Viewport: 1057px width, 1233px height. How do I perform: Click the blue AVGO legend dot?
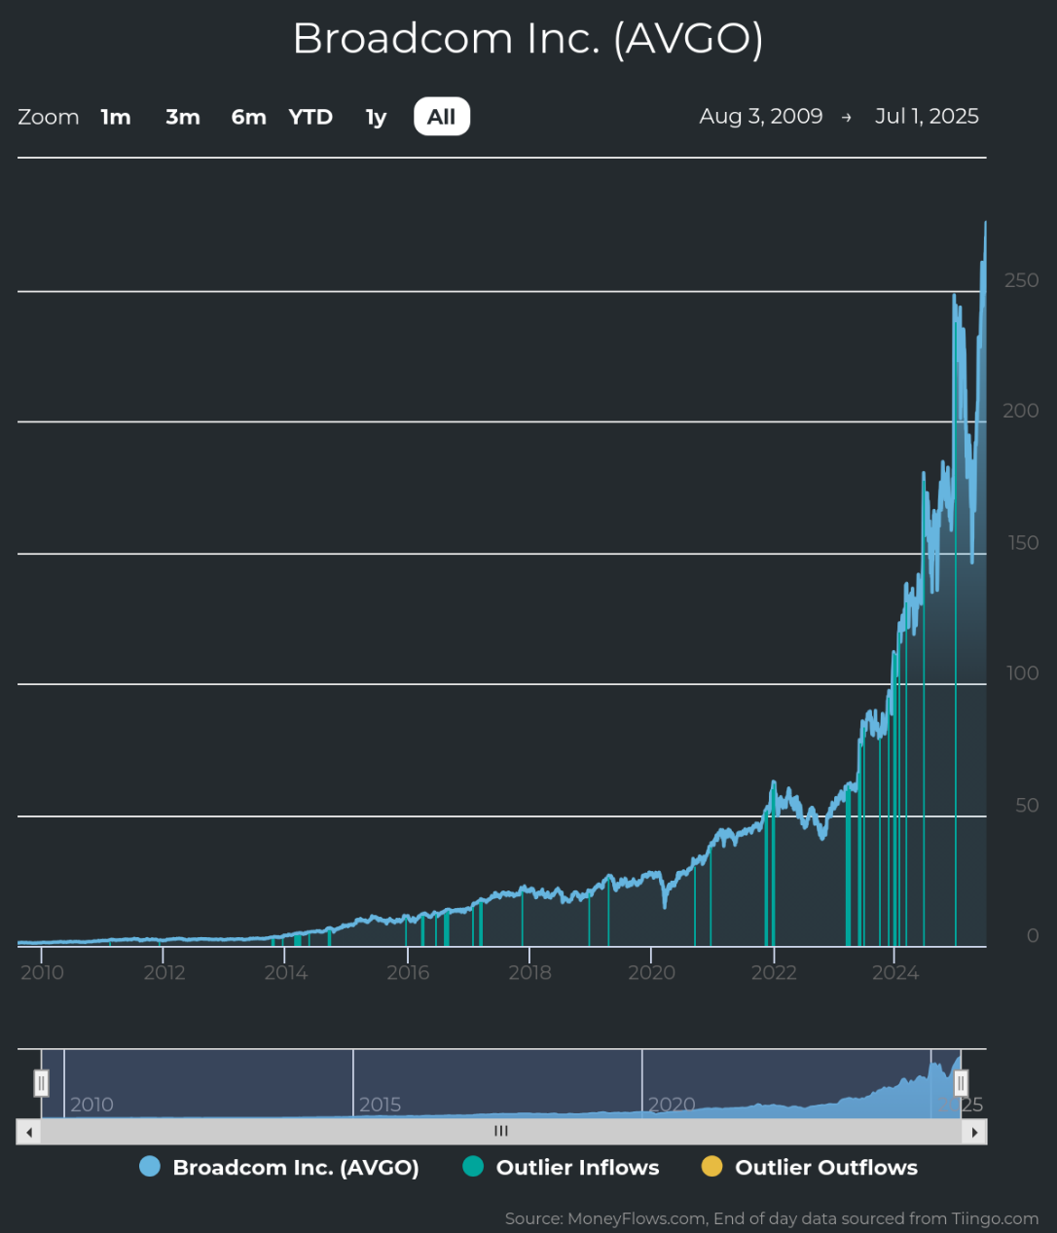coord(150,1167)
